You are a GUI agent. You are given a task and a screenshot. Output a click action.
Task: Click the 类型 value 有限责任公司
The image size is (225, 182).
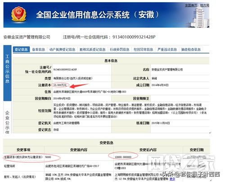(x=73, y=78)
